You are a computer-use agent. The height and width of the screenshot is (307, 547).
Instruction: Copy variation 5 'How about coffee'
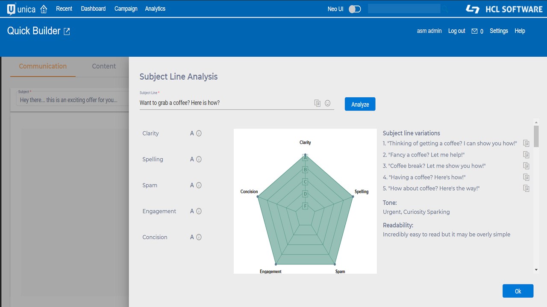click(526, 188)
